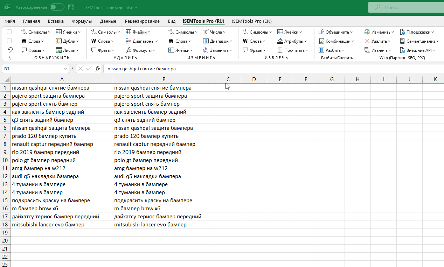Open Ячейки in ИЗМЕНИТЬ group
The width and height of the screenshot is (444, 267).
(x=181, y=50)
